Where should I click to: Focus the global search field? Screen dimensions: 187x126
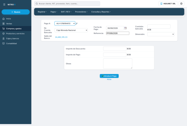[67, 3]
